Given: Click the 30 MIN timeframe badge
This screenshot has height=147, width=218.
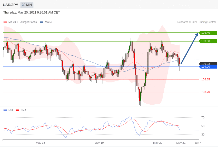Looking at the screenshot, I should [x=27, y=5].
